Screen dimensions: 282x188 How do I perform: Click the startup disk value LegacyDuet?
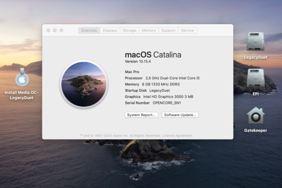pyautogui.click(x=160, y=90)
